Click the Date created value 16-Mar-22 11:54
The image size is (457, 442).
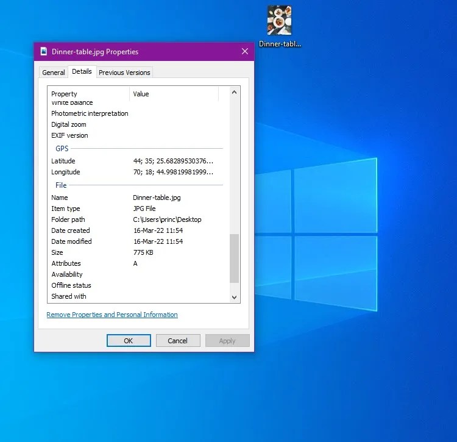158,230
